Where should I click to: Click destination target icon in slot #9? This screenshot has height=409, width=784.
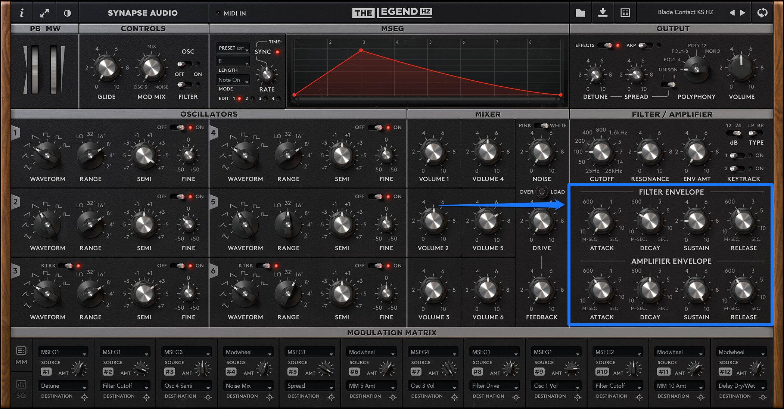click(x=578, y=397)
